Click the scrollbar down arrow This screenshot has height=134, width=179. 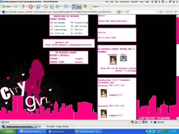tap(177, 118)
